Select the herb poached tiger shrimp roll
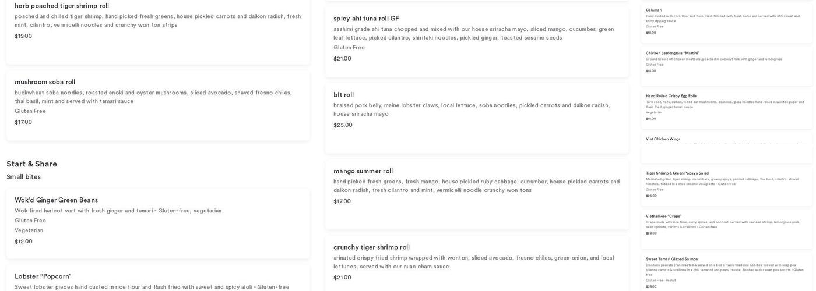This screenshot has width=816, height=291. [62, 6]
